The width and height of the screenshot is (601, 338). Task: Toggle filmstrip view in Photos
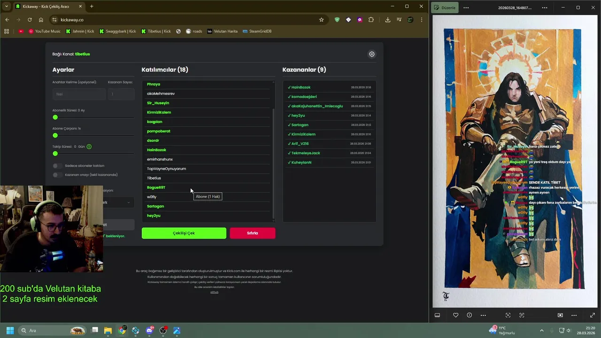(437, 315)
